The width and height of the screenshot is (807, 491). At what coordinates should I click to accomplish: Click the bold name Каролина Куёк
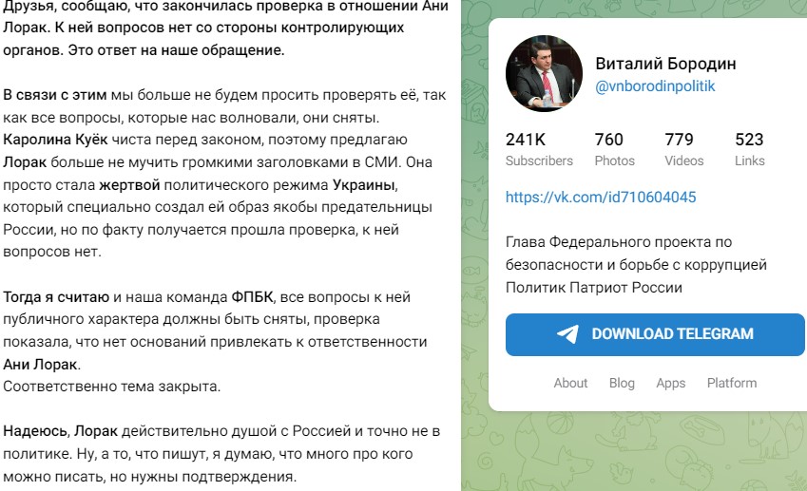coord(55,140)
